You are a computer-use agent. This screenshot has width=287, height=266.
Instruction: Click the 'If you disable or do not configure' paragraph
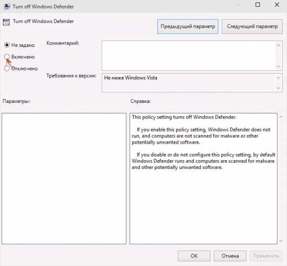click(x=203, y=161)
